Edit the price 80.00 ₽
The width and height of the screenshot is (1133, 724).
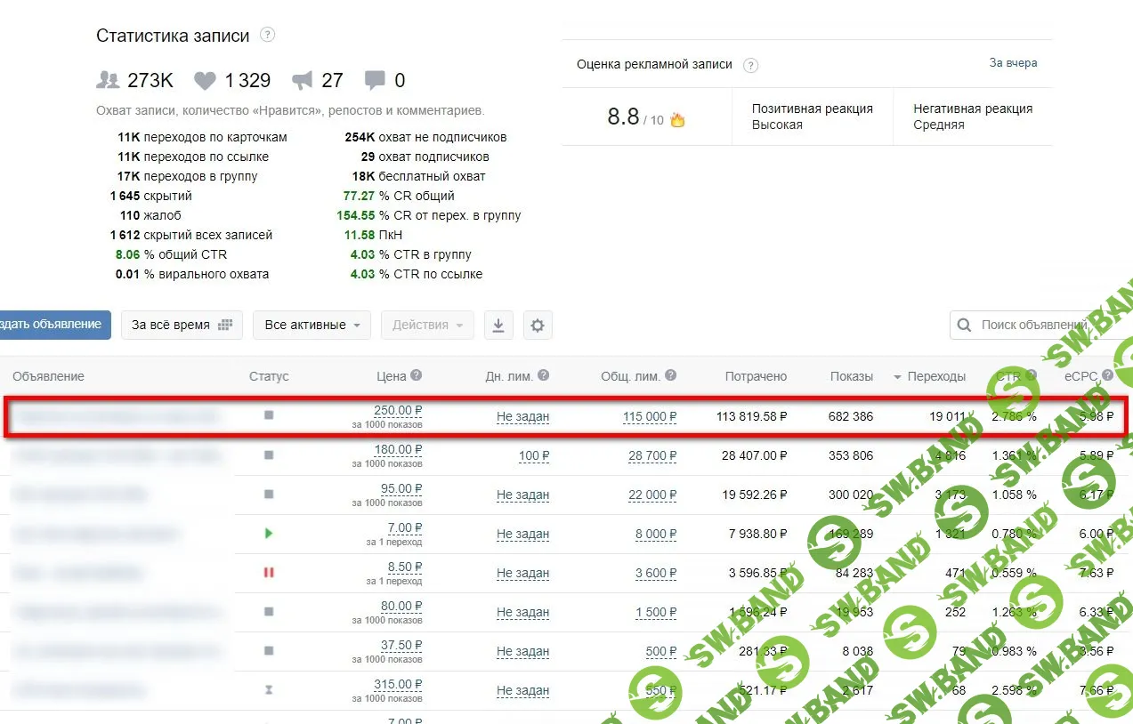pos(401,606)
